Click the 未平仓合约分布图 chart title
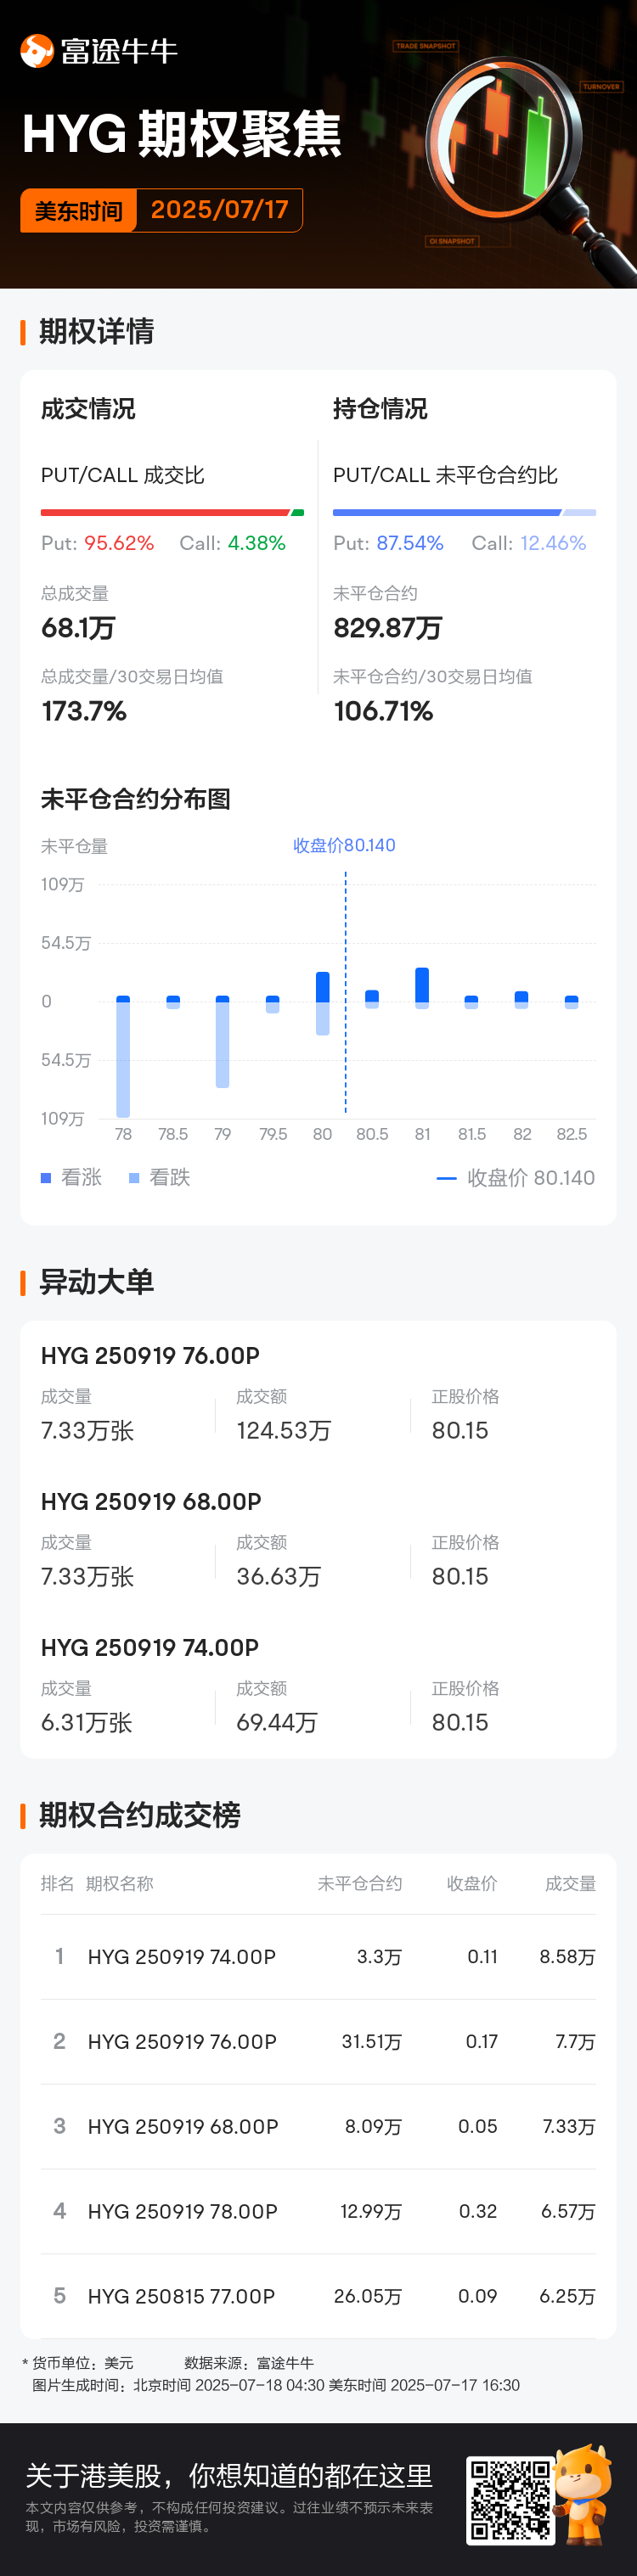The height and width of the screenshot is (2576, 637). coord(136,799)
